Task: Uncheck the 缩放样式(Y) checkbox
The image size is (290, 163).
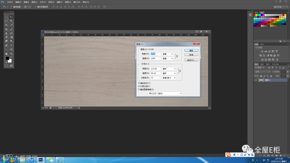Action: [139, 83]
